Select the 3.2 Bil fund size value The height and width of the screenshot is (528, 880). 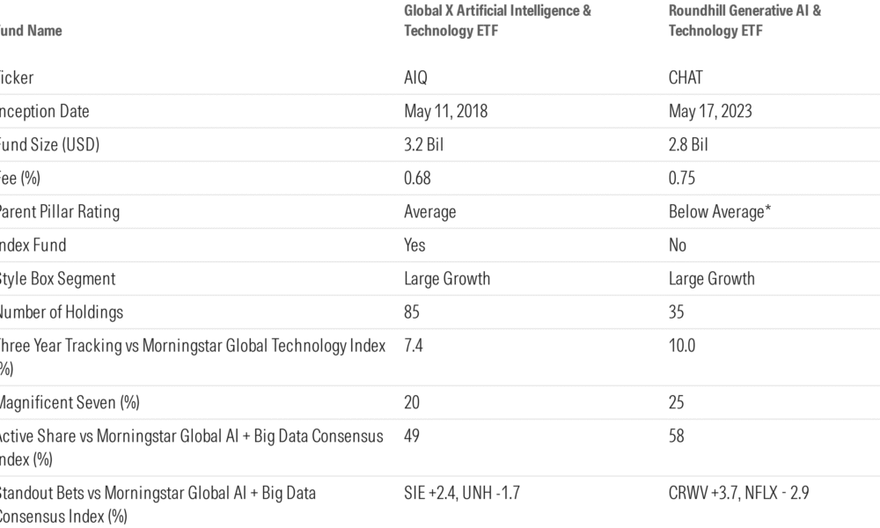tap(424, 145)
